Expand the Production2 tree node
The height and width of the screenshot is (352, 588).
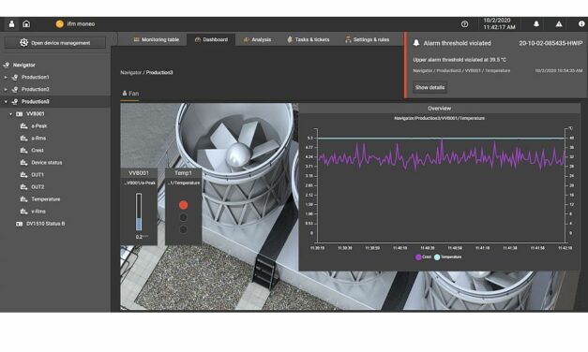coord(6,90)
